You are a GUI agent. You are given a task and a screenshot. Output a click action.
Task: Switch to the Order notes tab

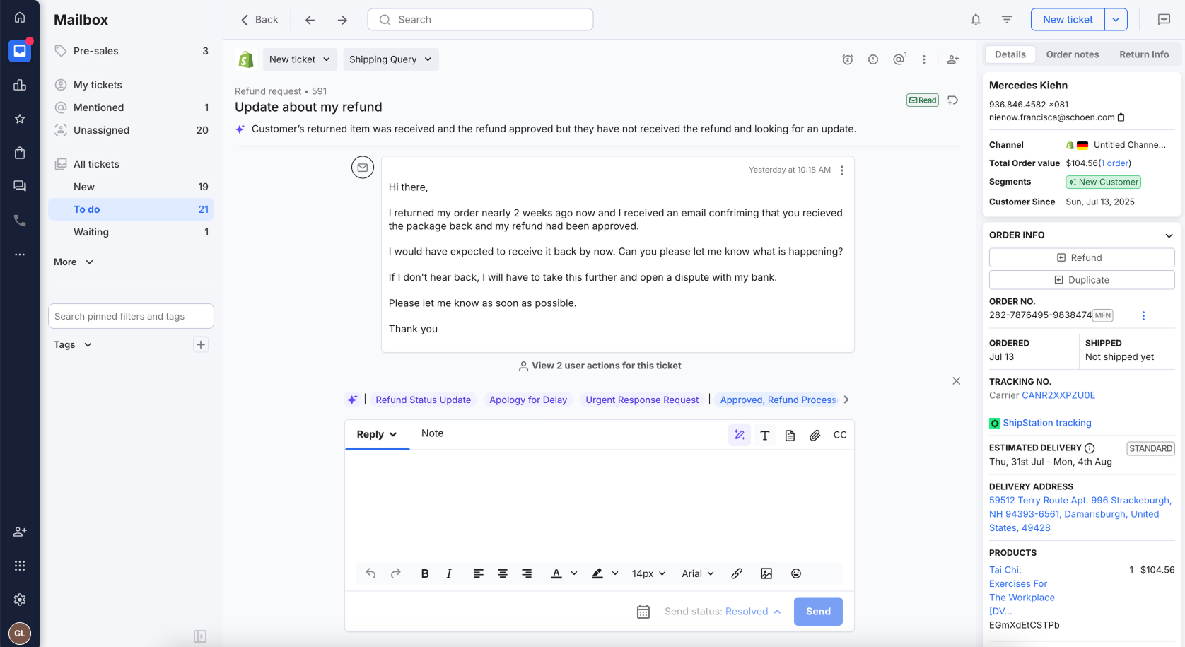click(x=1073, y=54)
